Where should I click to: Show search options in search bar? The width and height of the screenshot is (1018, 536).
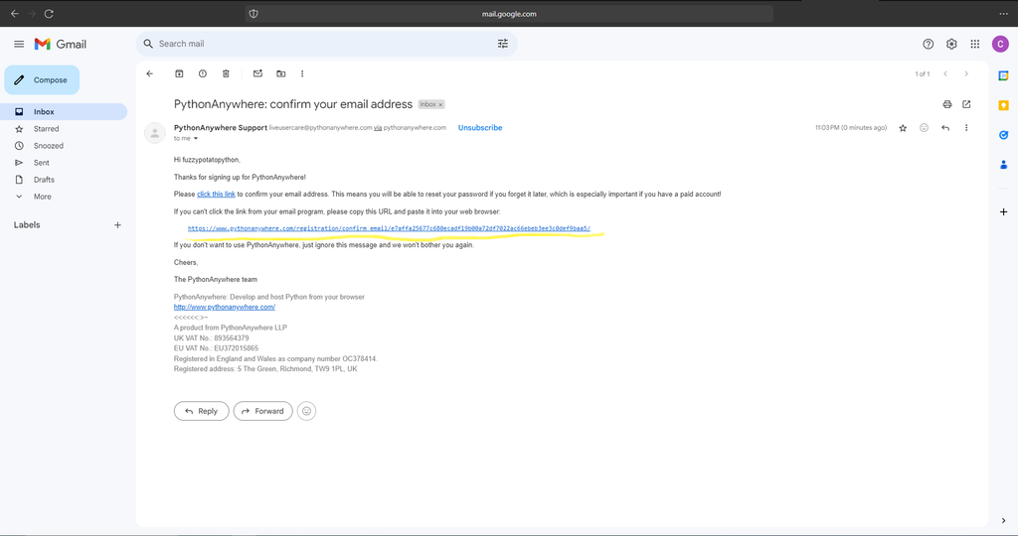[502, 44]
